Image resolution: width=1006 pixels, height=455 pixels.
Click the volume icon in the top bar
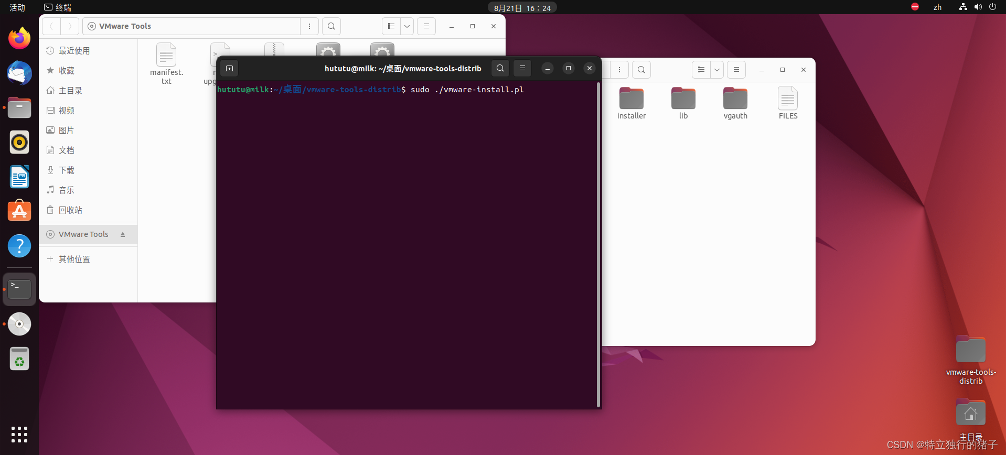978,7
